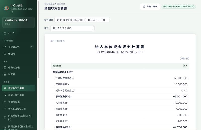Click the (自)2026年4月1日(至)2027年3月31日 period text
The height and width of the screenshot is (130, 201).
coord(120,52)
